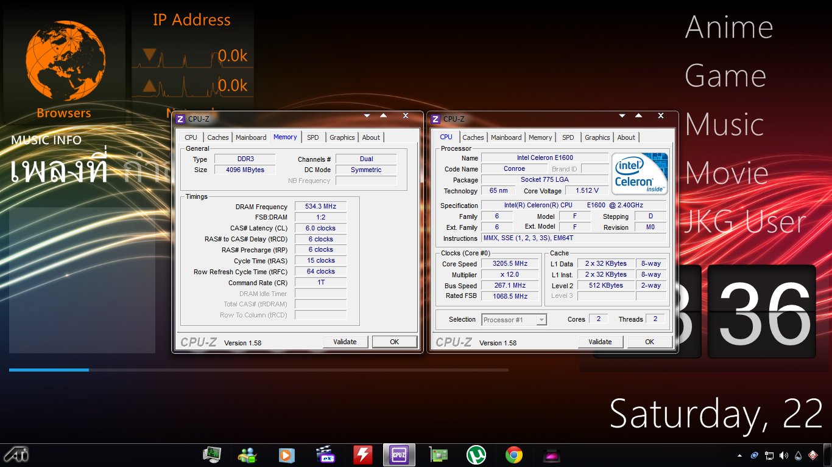Click Validate in the Timings CPU-Z window
Screen dimensions: 832x467
[345, 342]
